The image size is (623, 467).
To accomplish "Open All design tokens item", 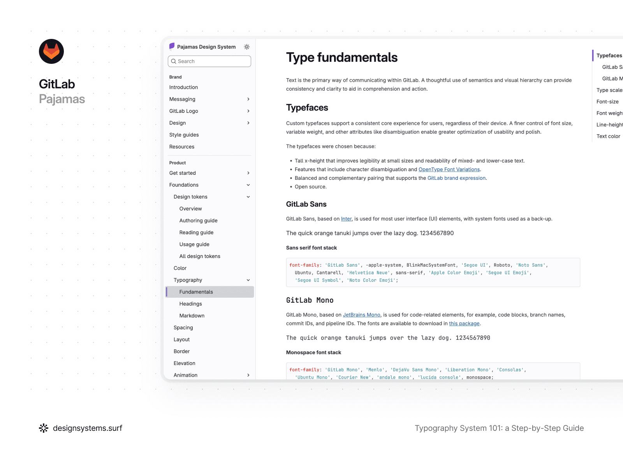I will click(x=200, y=256).
